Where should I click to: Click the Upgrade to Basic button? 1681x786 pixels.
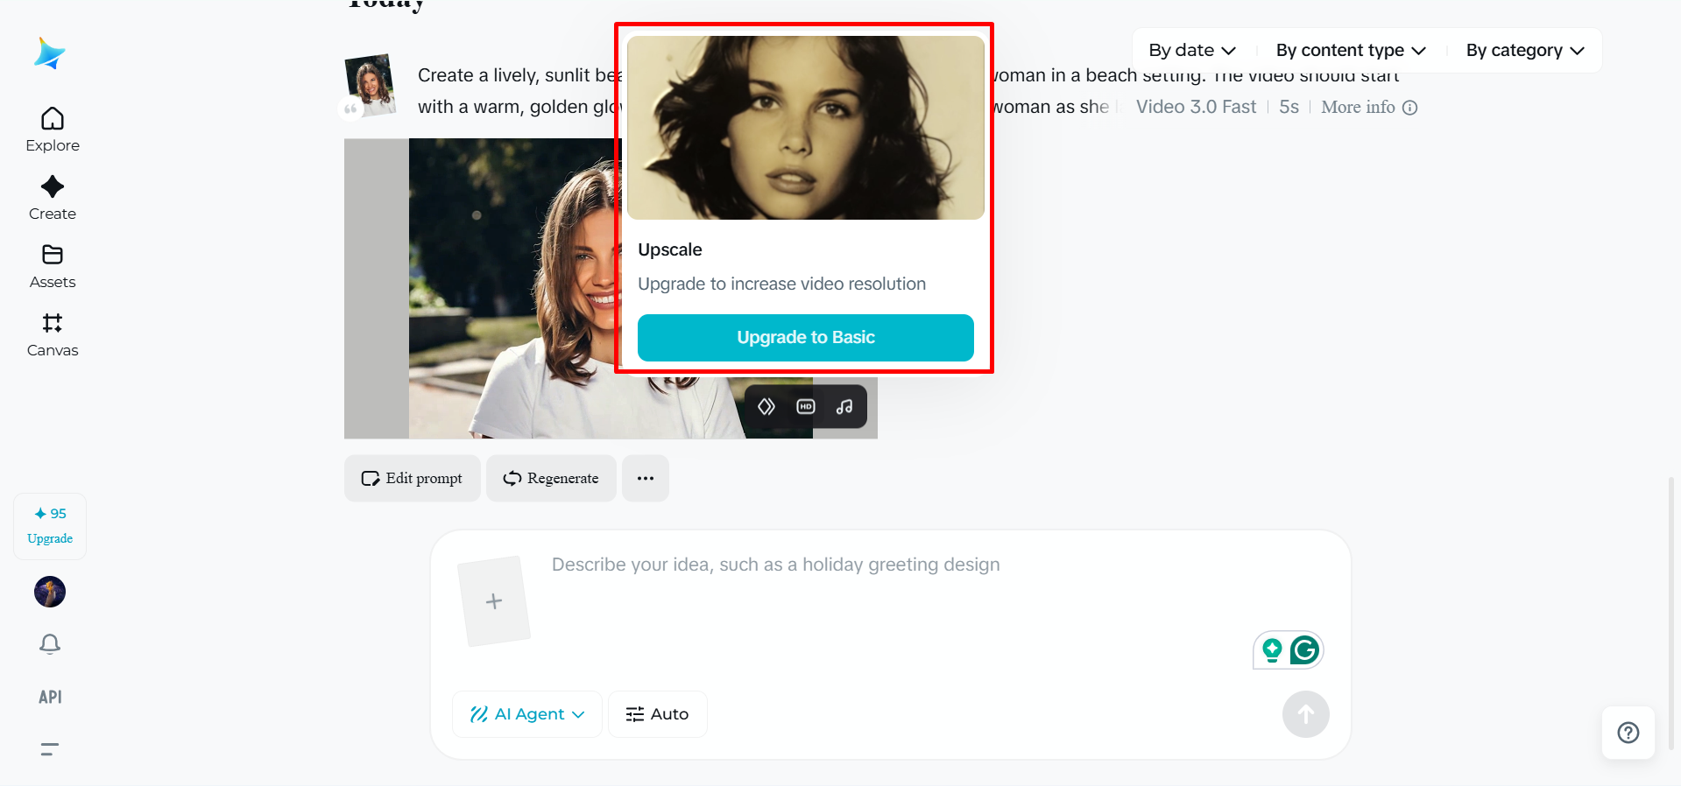pyautogui.click(x=805, y=338)
